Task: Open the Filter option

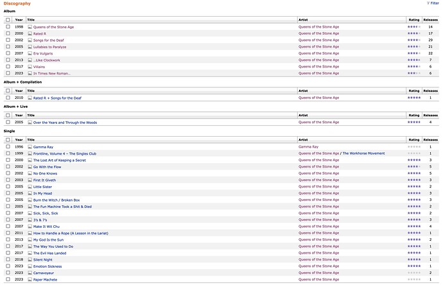Action: point(433,3)
